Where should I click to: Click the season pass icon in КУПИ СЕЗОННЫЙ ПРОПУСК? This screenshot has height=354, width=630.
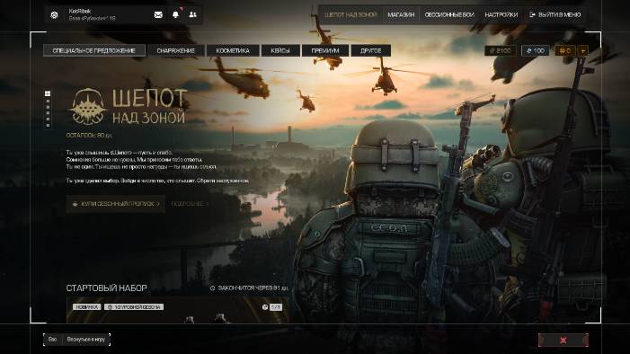[75, 204]
